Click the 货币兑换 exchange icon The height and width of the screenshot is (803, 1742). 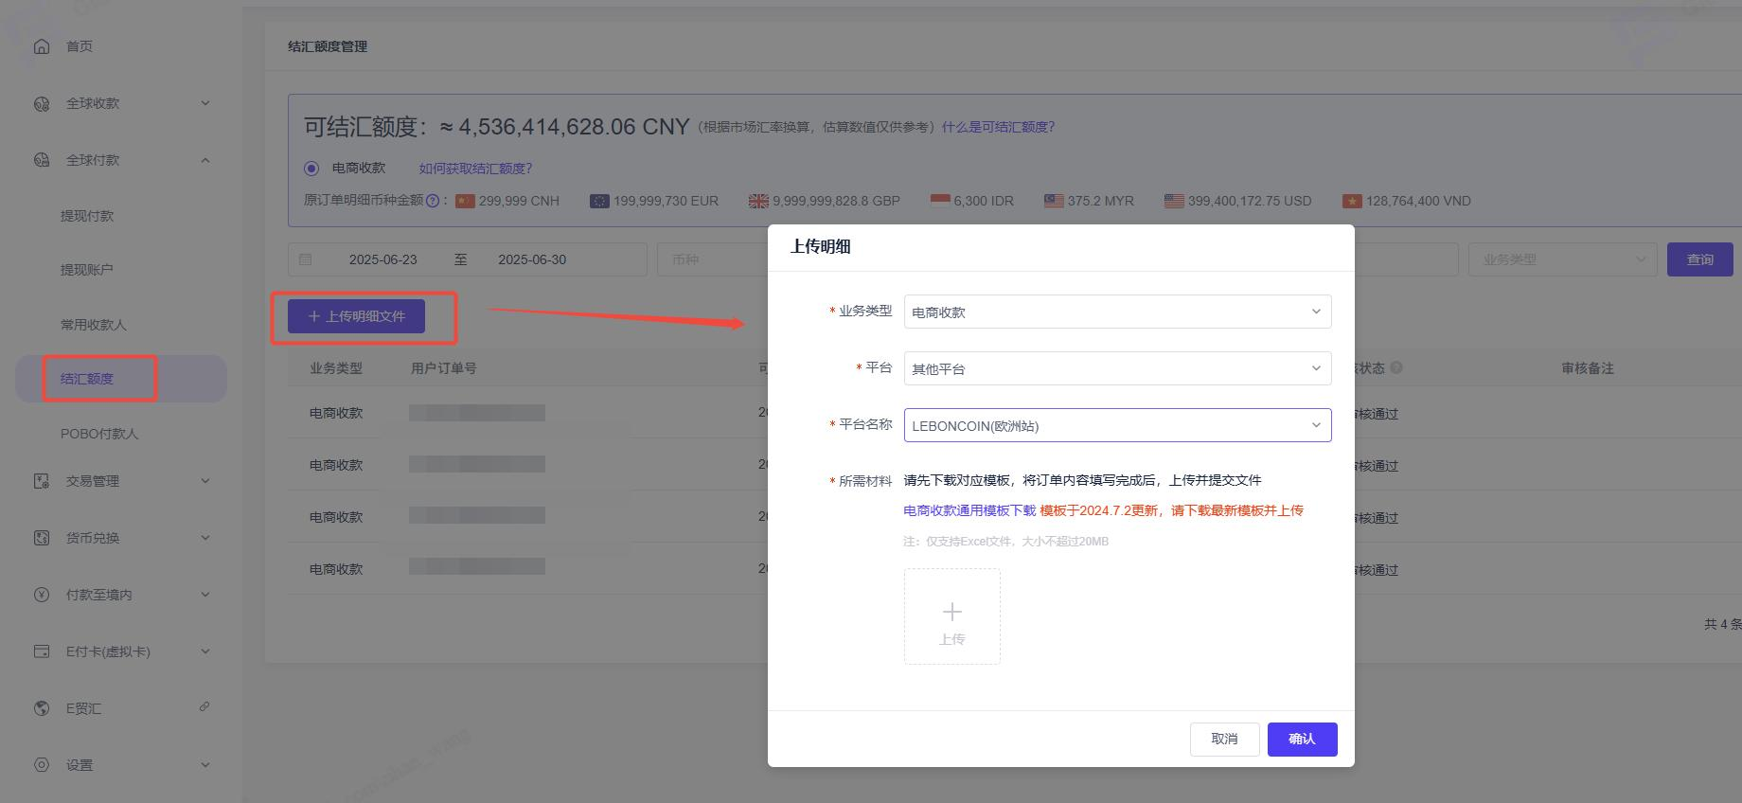tap(42, 538)
